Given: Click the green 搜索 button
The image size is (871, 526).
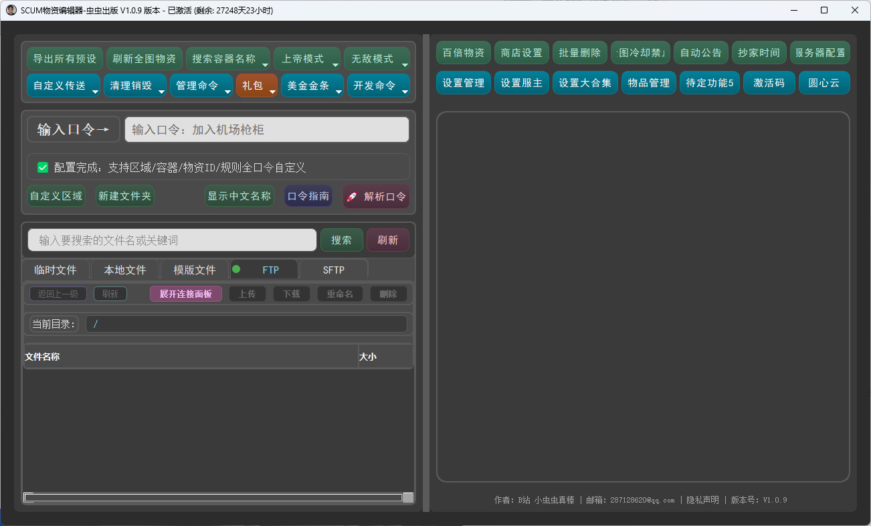Looking at the screenshot, I should coord(342,240).
